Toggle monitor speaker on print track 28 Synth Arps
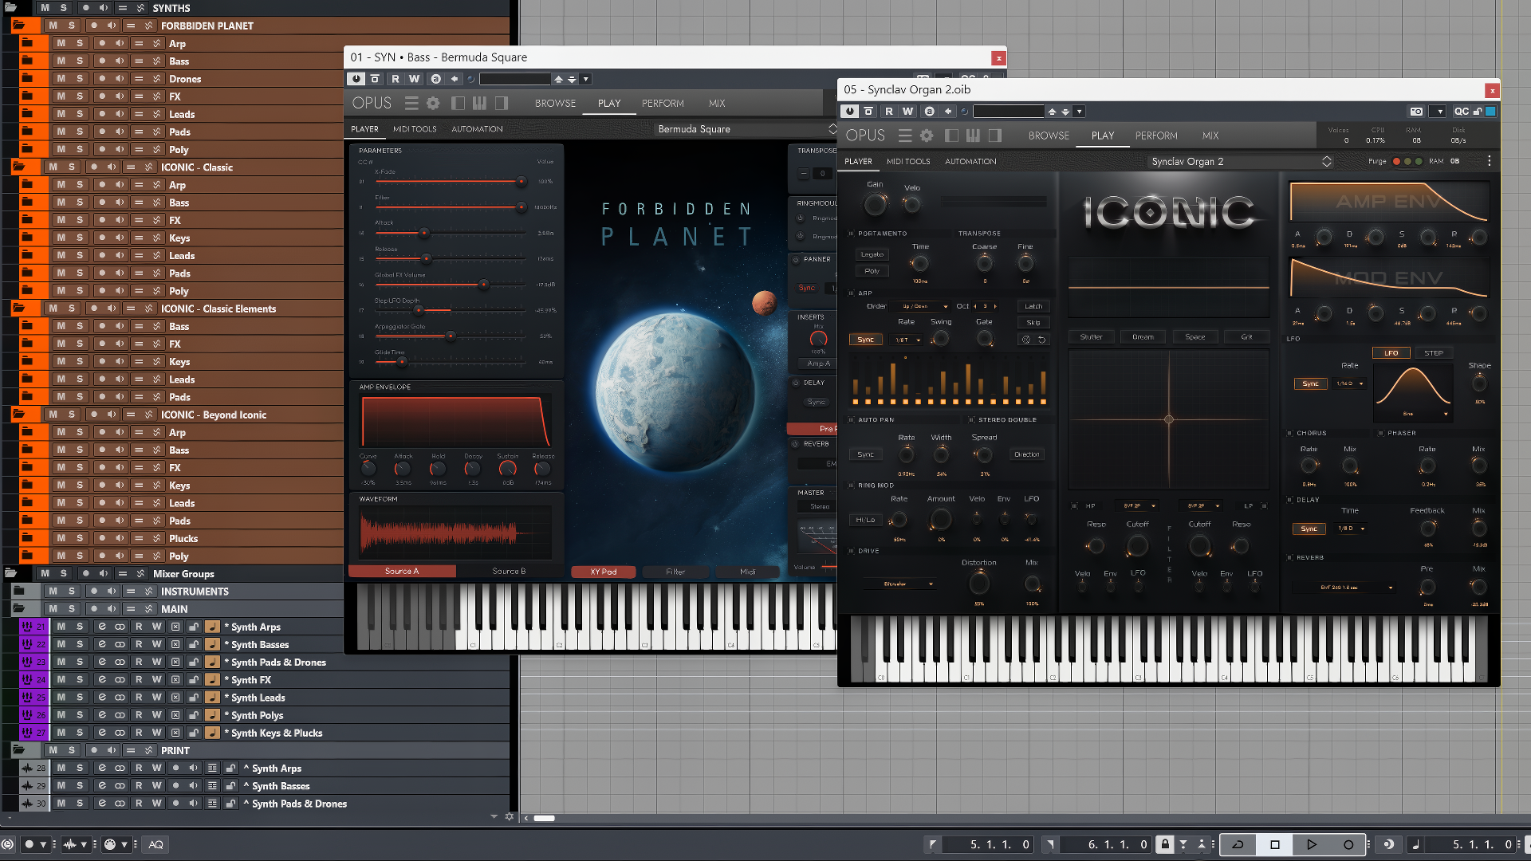 194,769
